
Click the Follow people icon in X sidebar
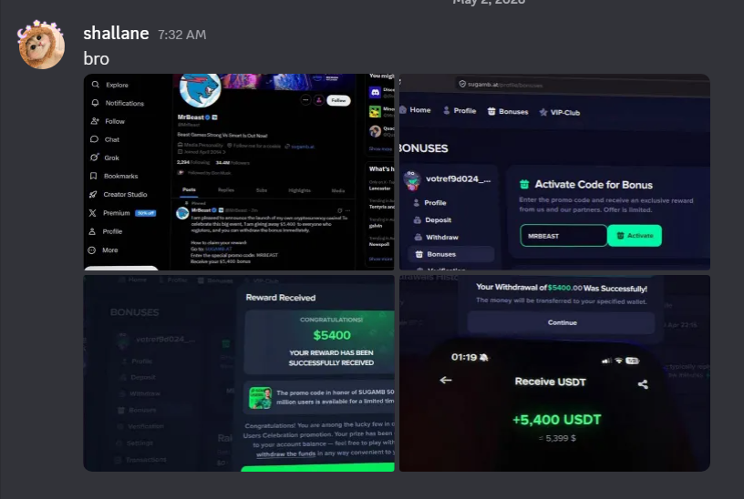click(x=95, y=121)
